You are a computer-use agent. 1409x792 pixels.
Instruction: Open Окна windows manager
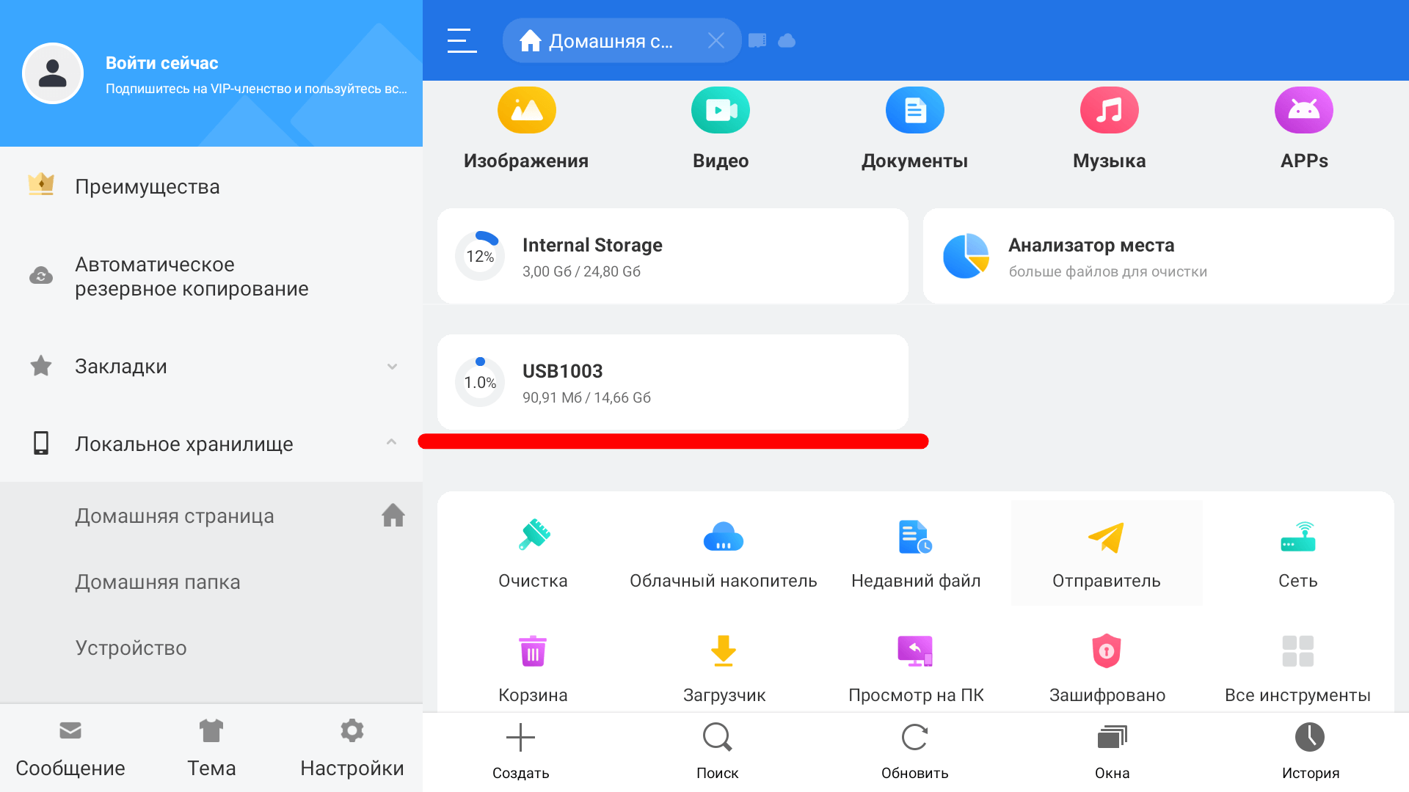(1113, 752)
